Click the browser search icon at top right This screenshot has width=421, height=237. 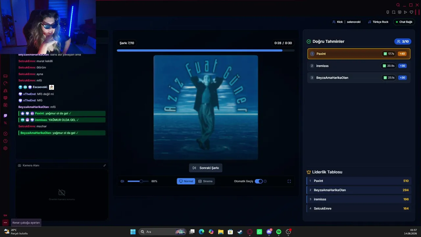[398, 5]
